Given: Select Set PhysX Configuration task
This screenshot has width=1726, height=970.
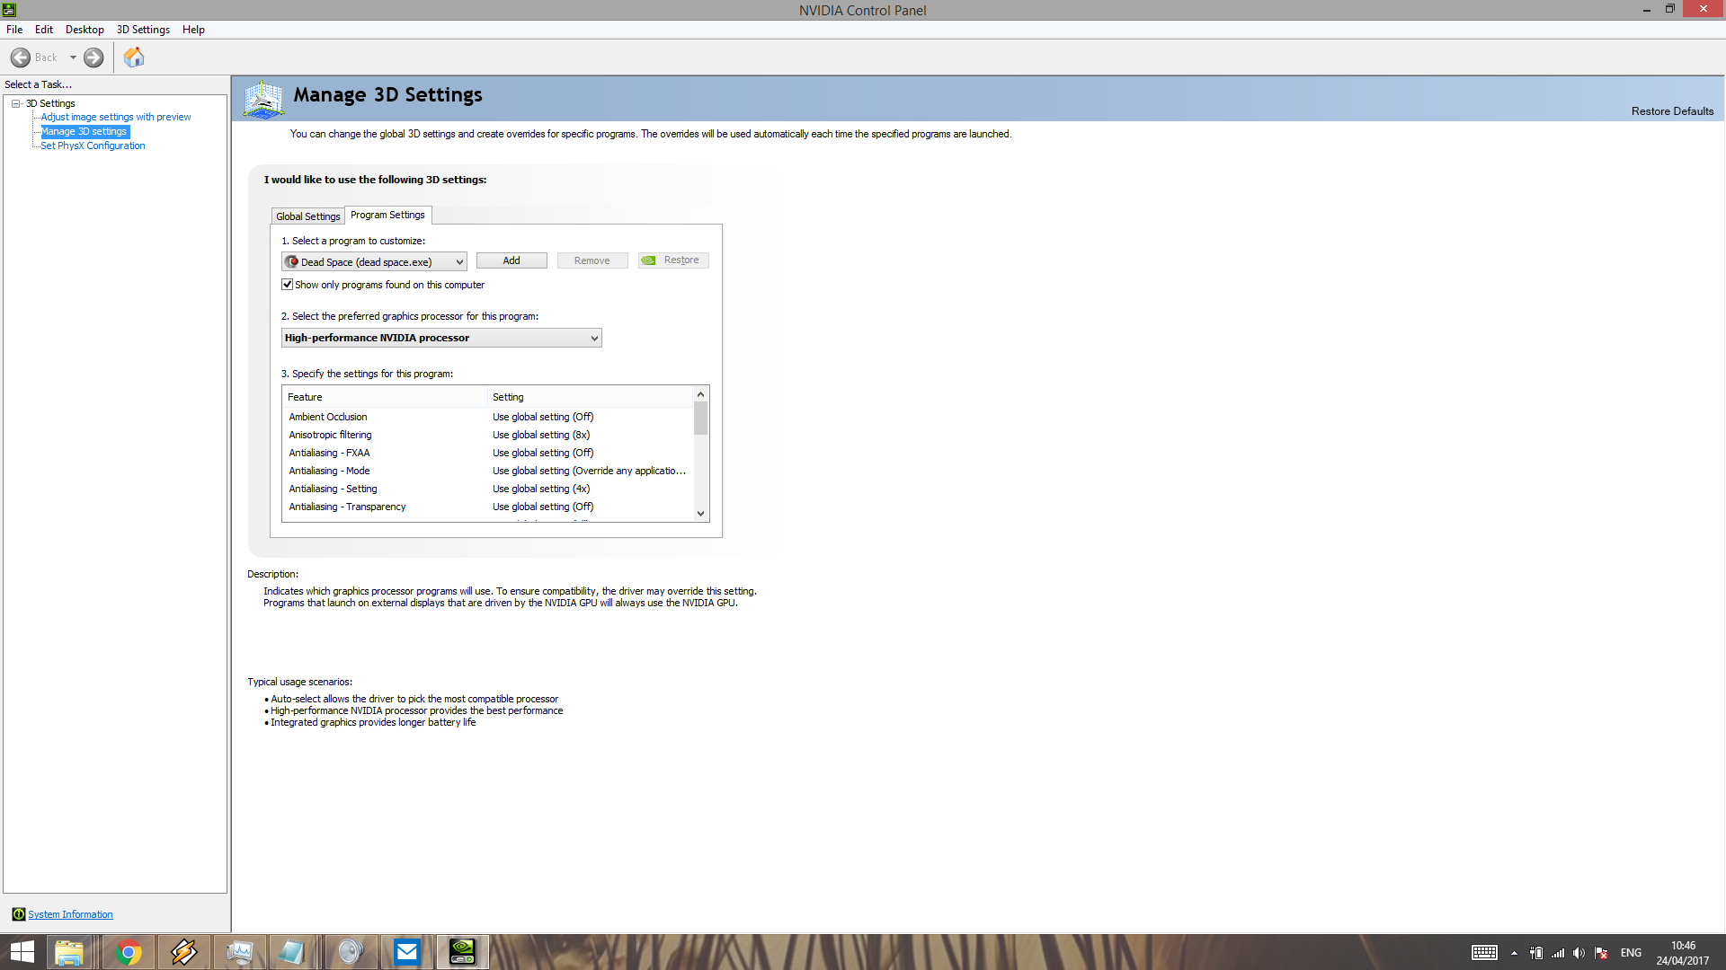Looking at the screenshot, I should pos(93,145).
